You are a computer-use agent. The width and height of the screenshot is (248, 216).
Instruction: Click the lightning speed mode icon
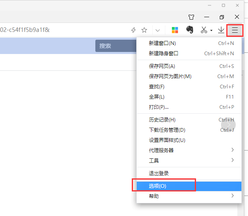coord(133,30)
